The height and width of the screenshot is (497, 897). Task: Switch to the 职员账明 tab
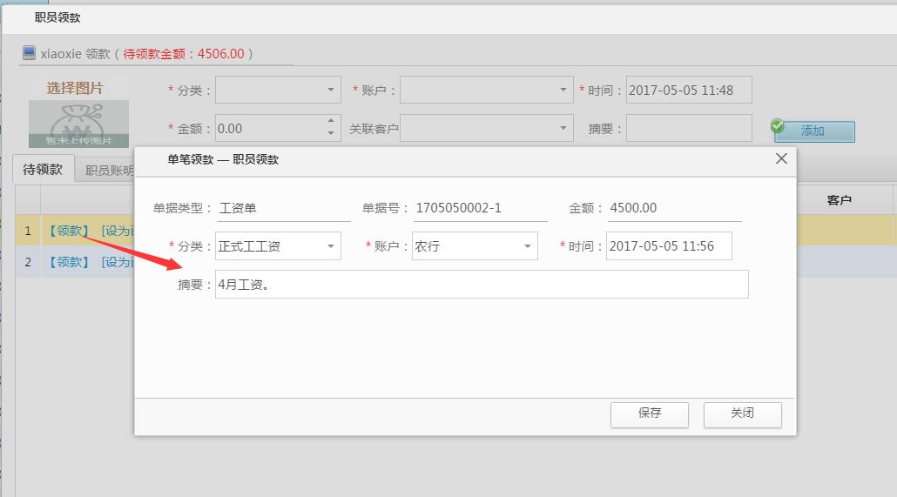108,171
